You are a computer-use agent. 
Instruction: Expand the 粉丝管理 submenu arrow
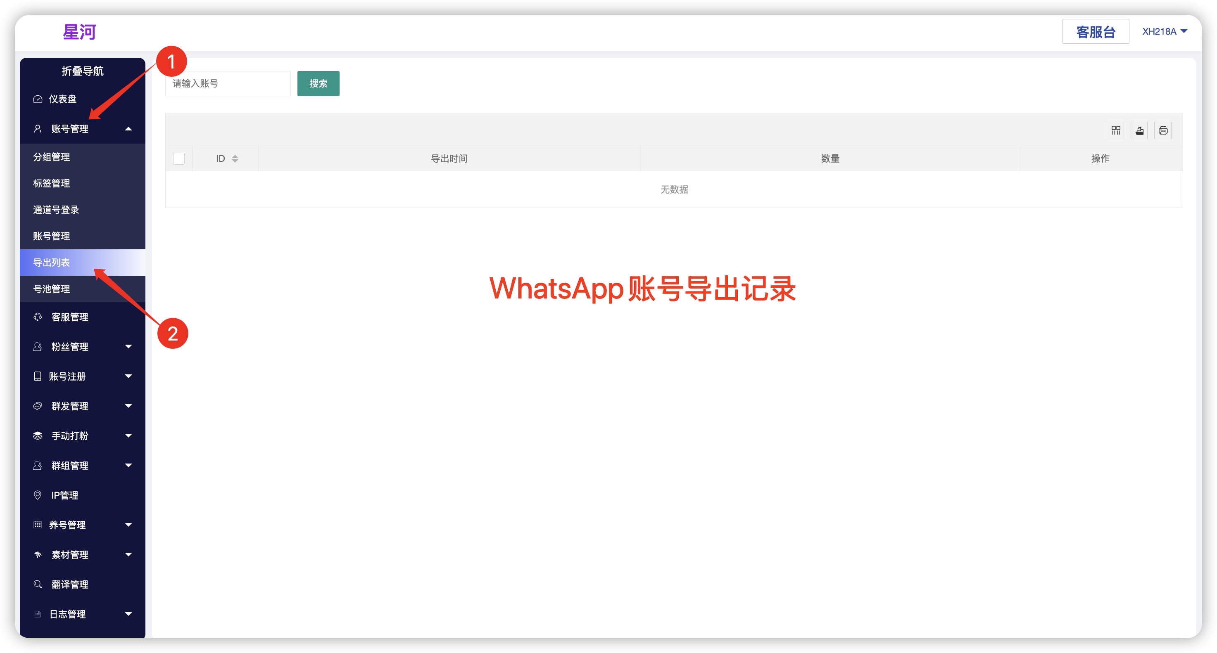(128, 347)
